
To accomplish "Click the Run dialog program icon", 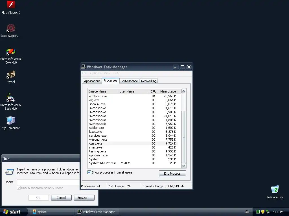I will coord(9,172).
